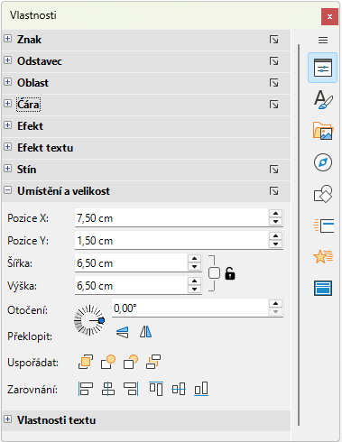This screenshot has width=342, height=442.
Task: Send object backward one level
Action: 131,362
